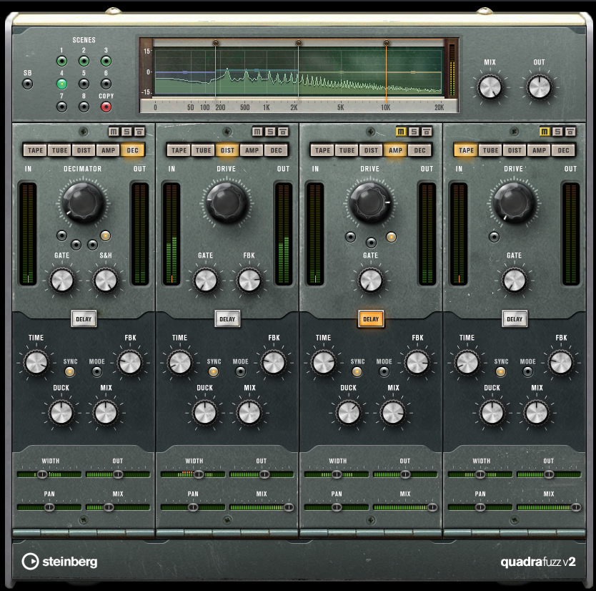Open the DELAY section of band 1

click(84, 319)
